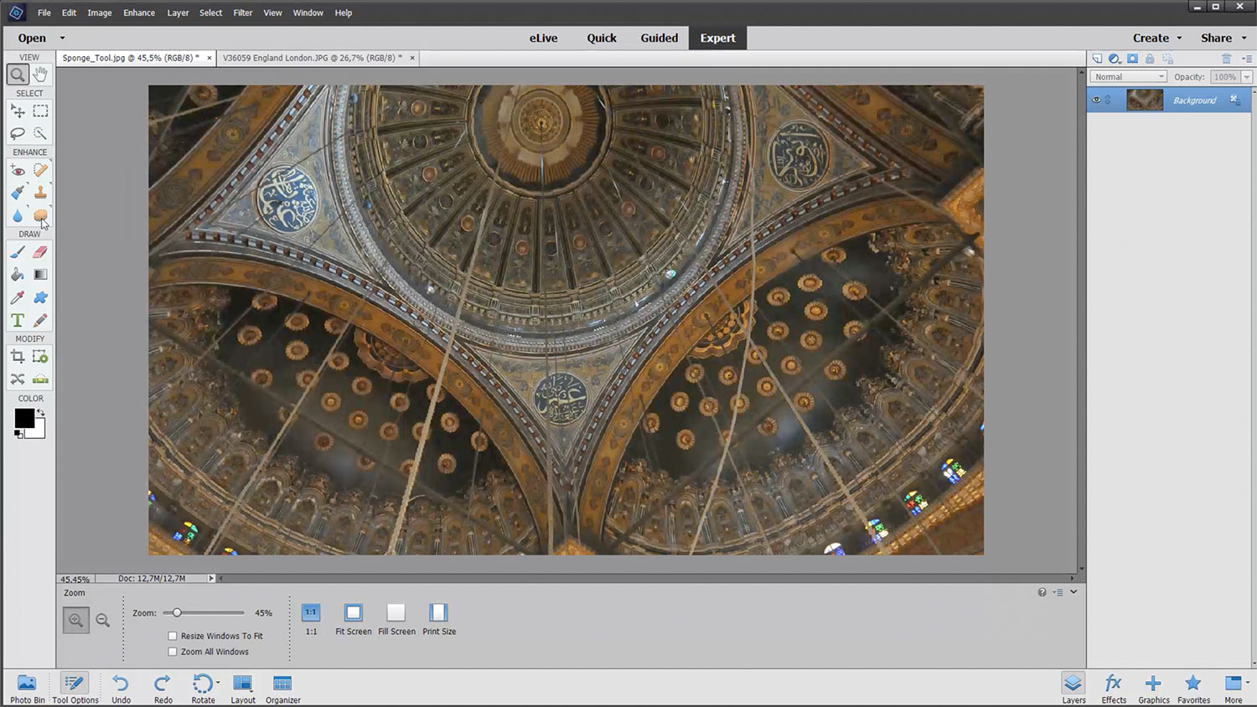This screenshot has height=707, width=1257.
Task: Open the Filter menu
Action: pyautogui.click(x=242, y=13)
